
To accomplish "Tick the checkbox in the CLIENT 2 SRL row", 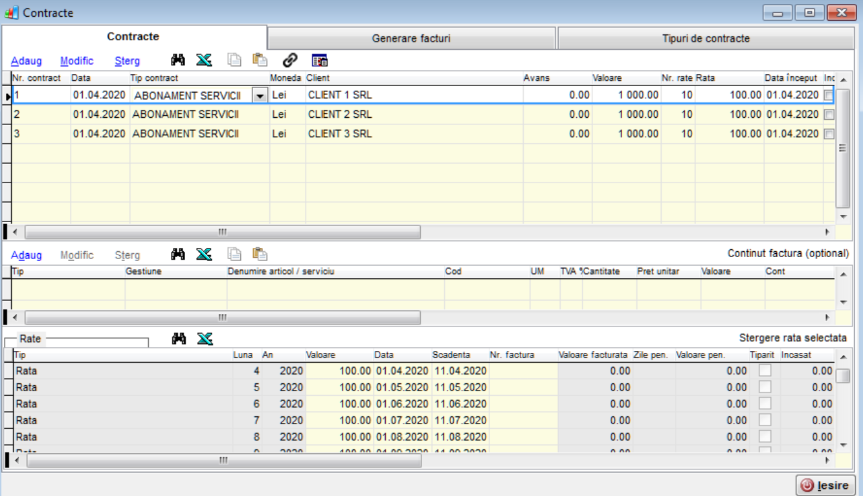I will (x=829, y=115).
